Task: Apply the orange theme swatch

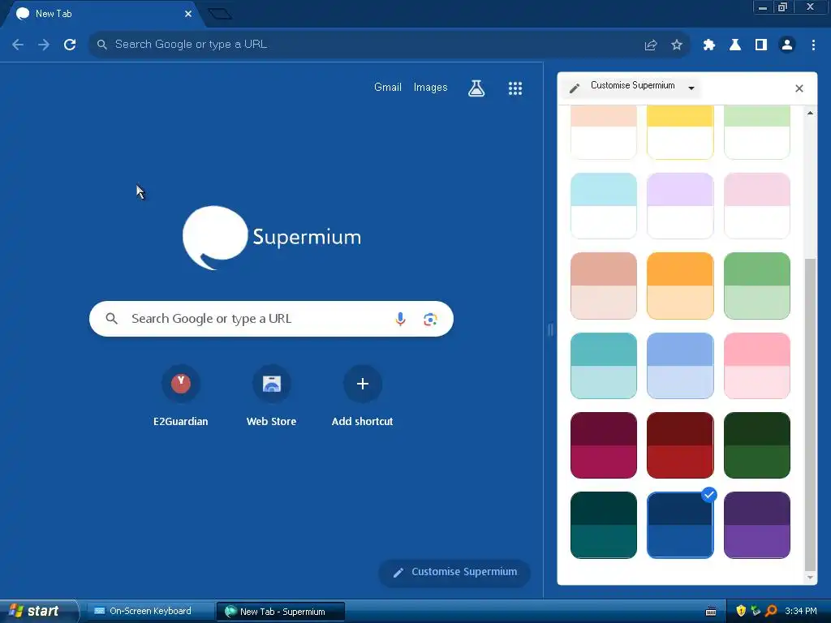Action: [x=680, y=286]
